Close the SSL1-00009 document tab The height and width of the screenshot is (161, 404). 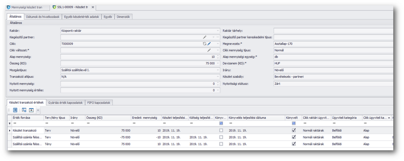coord(92,7)
